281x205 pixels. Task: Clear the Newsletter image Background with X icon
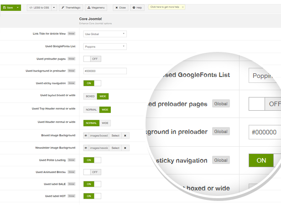pos(125,148)
